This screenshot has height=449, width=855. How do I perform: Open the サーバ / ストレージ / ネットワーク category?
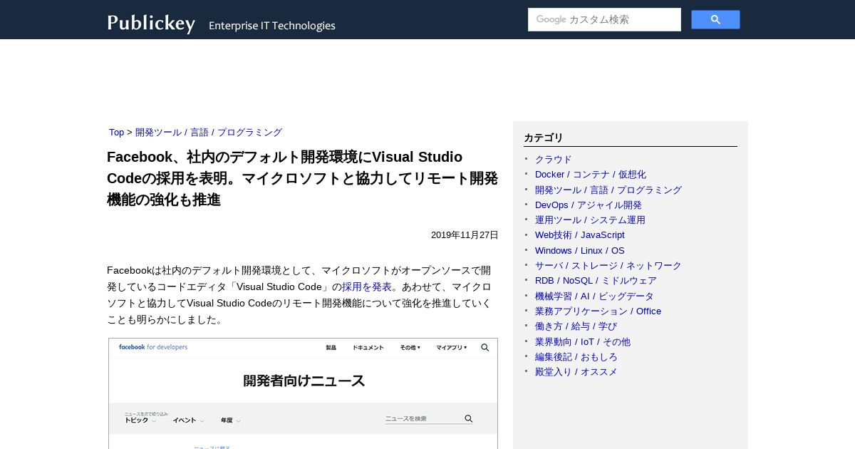pyautogui.click(x=608, y=266)
